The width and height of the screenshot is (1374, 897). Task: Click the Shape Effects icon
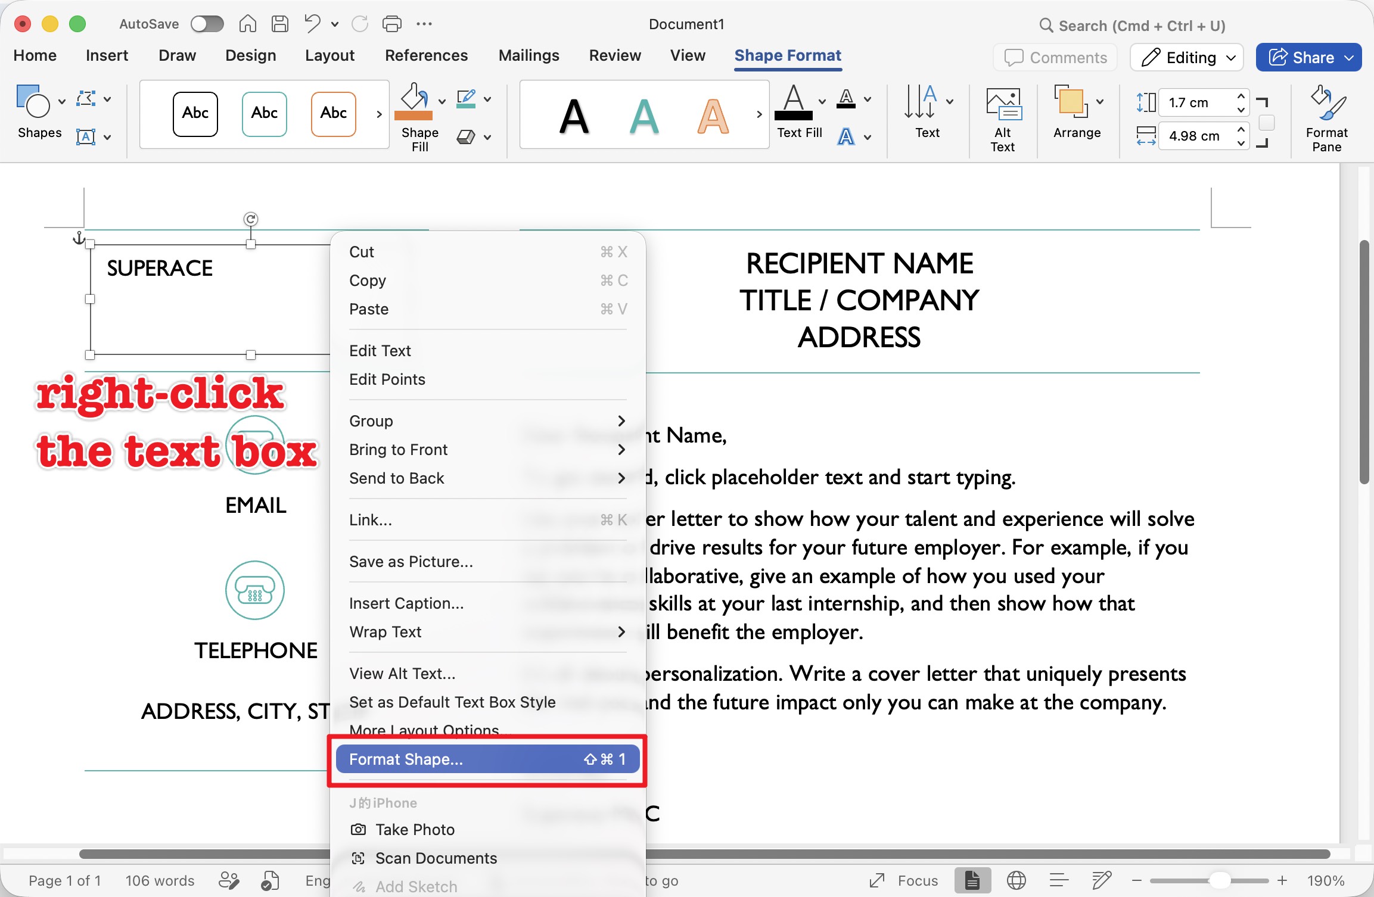pyautogui.click(x=466, y=137)
